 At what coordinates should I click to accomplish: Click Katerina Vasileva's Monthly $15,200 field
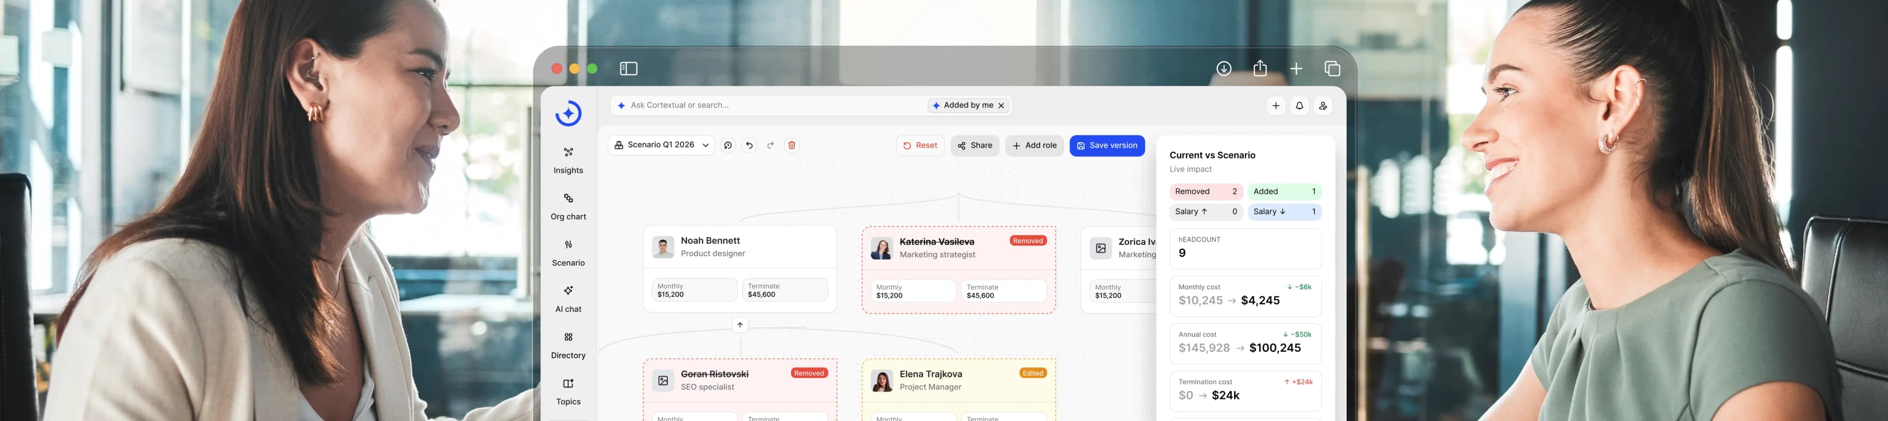913,291
